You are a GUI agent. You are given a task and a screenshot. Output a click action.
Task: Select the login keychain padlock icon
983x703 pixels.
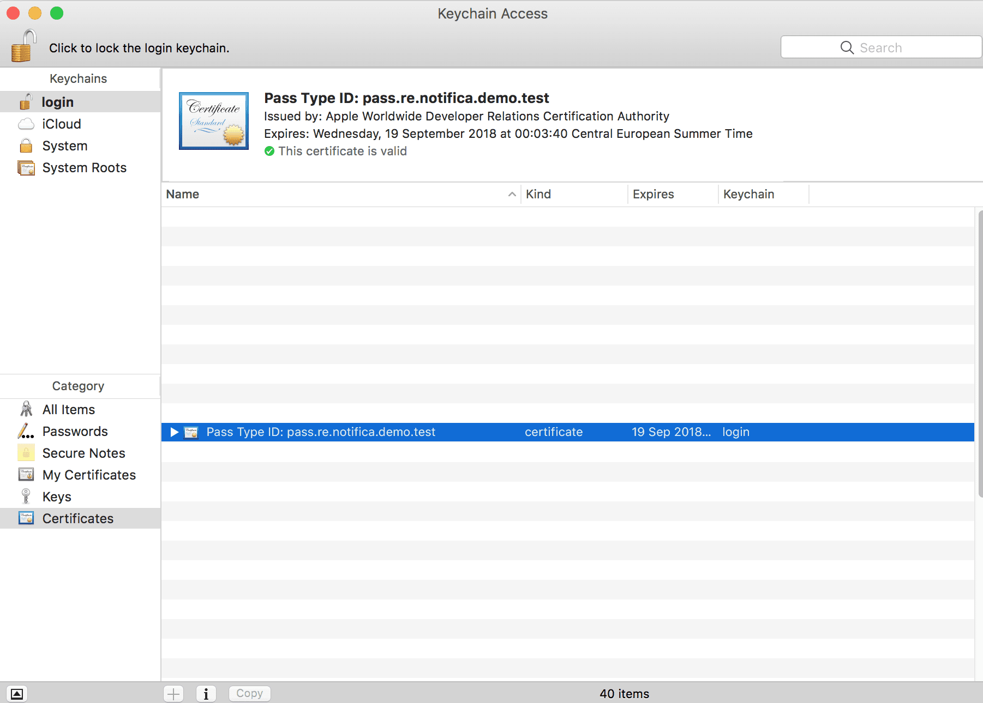[x=26, y=102]
